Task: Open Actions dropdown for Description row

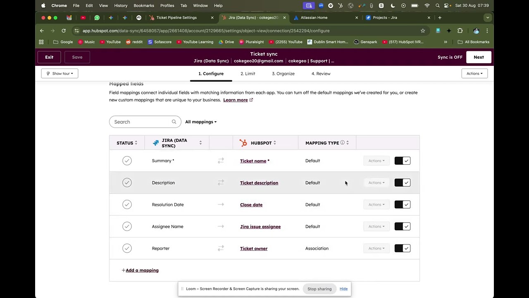Action: coord(376,183)
